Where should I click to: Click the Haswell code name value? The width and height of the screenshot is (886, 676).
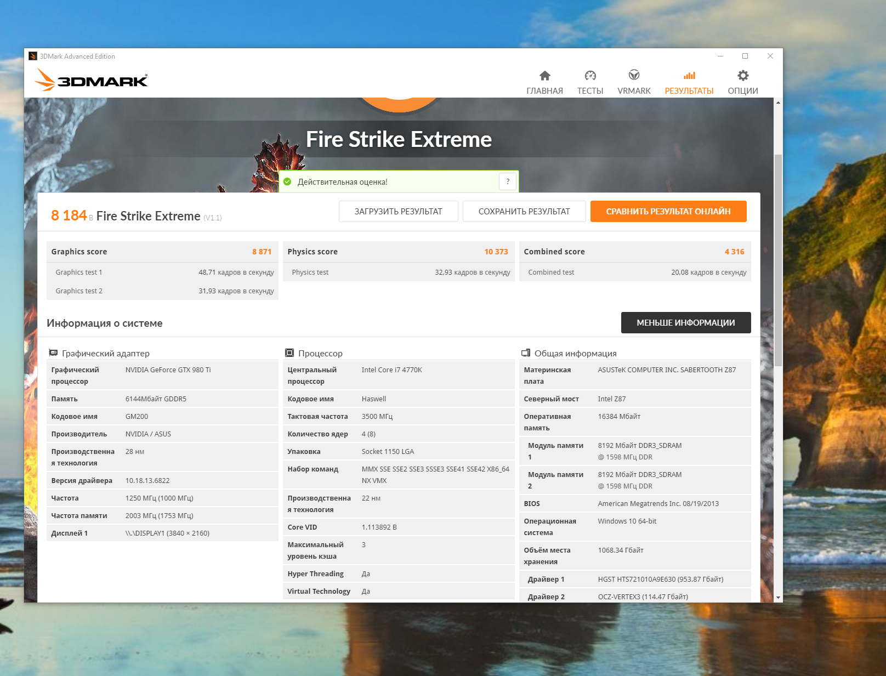click(374, 399)
